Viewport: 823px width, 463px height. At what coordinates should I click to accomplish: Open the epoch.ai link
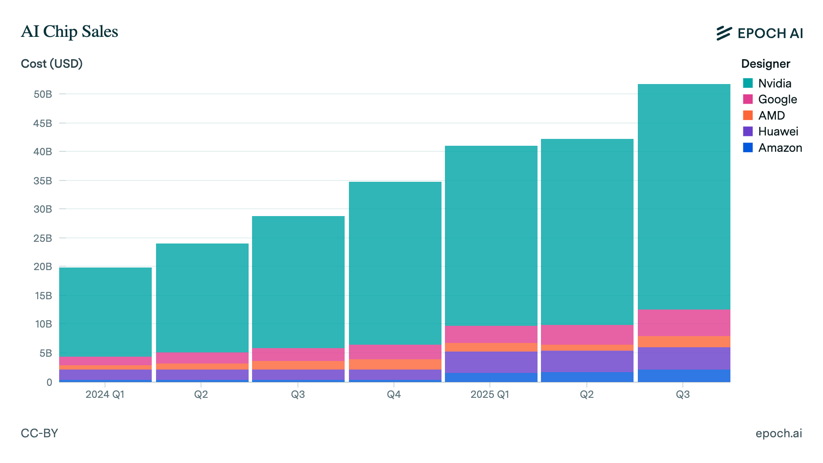tap(778, 433)
